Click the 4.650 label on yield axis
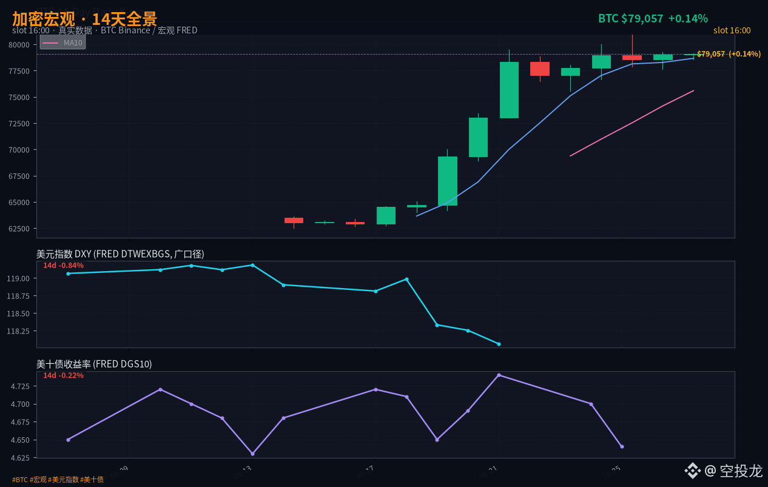This screenshot has height=487, width=768. (19, 440)
